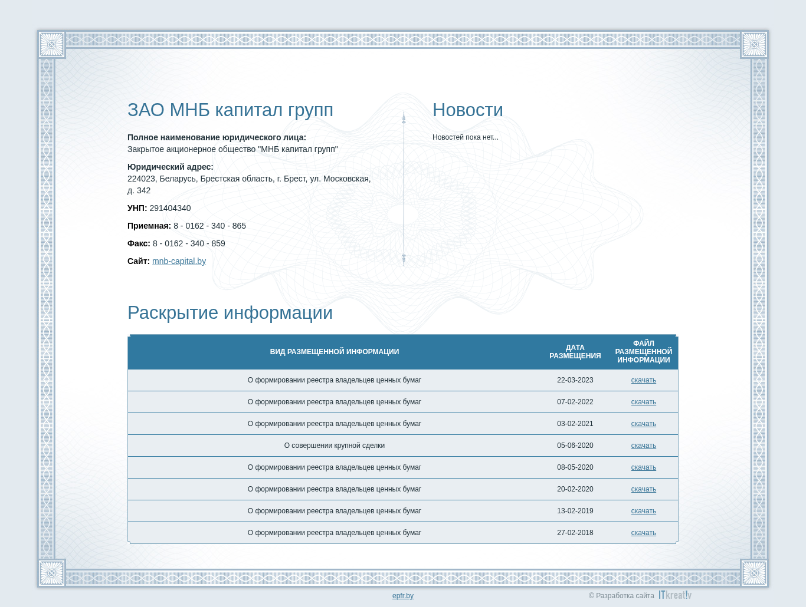Image resolution: width=806 pixels, height=607 pixels.
Task: Click the Новостей пока нет message
Action: pos(466,137)
